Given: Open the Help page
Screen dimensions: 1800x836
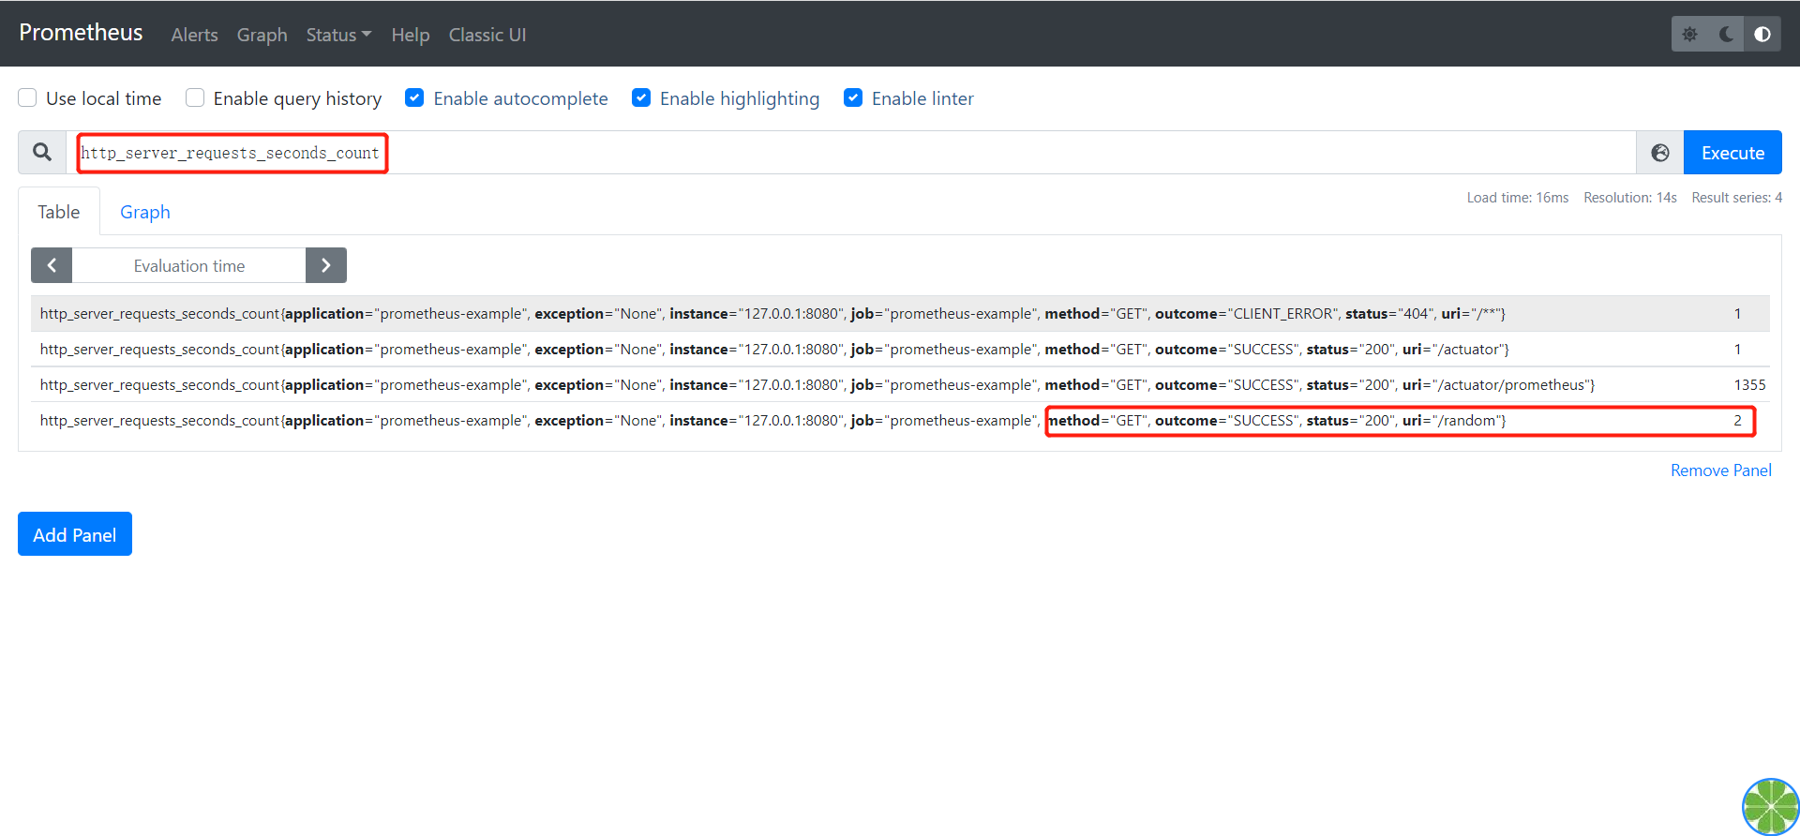Looking at the screenshot, I should tap(411, 35).
